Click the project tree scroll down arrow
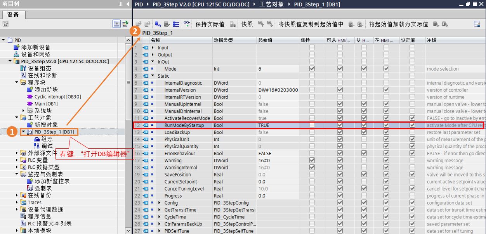The image size is (486, 234). tap(128, 231)
